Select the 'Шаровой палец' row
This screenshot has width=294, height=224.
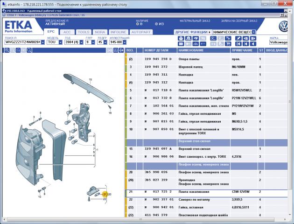click(x=206, y=67)
